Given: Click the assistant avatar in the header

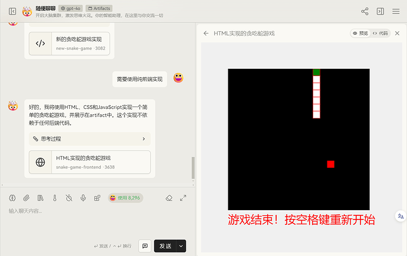Looking at the screenshot, I should point(27,11).
